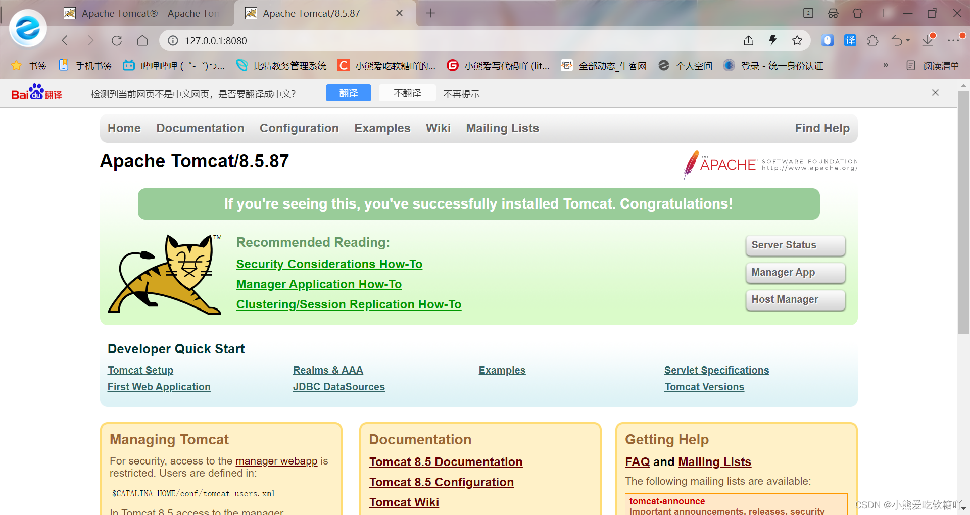
Task: Open the 个人空间 bookmark
Action: pos(686,66)
